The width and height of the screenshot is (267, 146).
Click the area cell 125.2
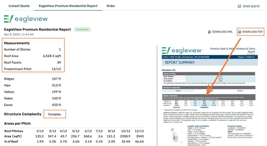point(40,136)
